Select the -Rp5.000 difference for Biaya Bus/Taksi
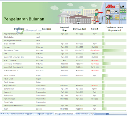Image resolution: width=128 pixels, height=116 pixels. point(95,85)
